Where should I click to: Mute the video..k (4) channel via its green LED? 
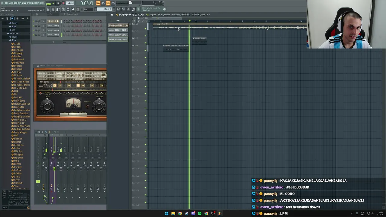tap(33, 21)
